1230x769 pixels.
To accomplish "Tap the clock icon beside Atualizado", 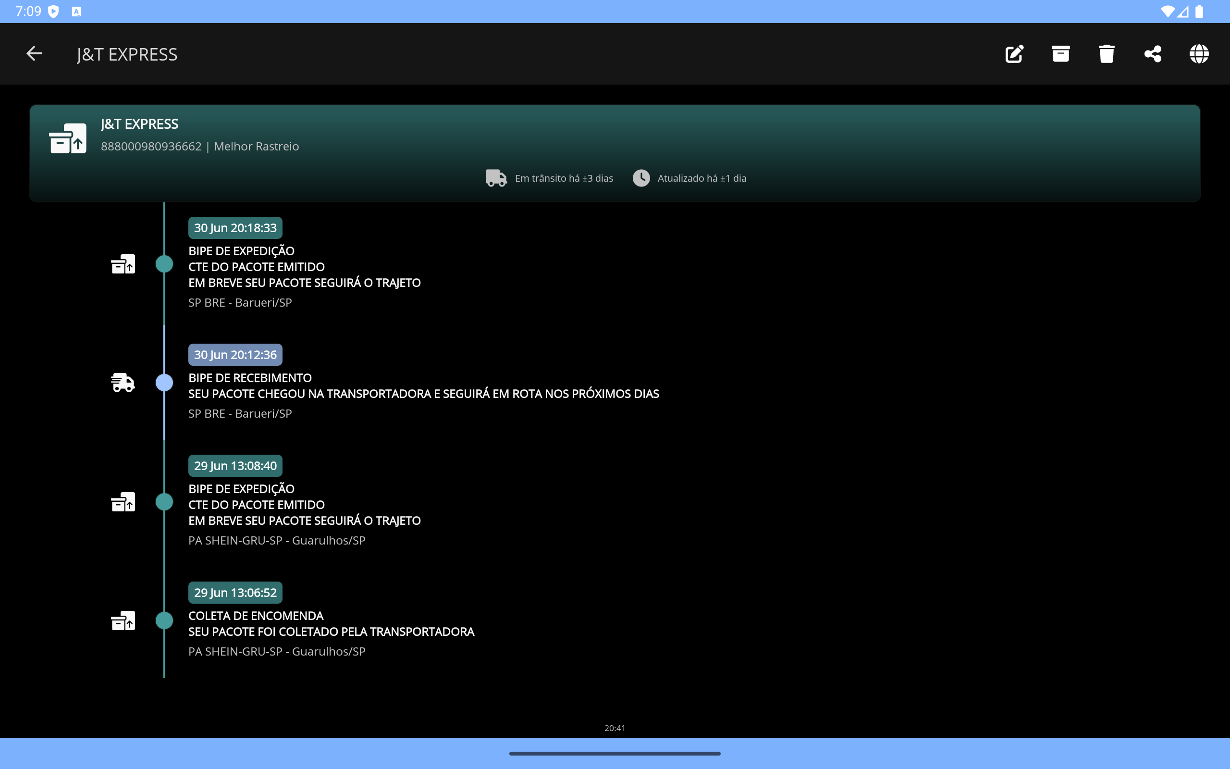I will click(x=641, y=178).
